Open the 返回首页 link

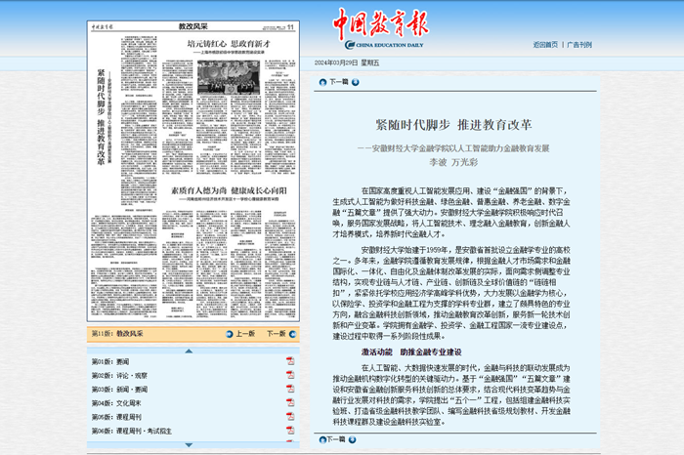(x=545, y=44)
